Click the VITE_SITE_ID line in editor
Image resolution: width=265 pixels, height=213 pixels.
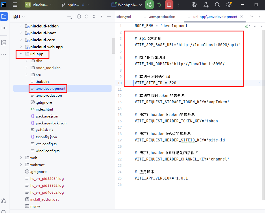point(155,83)
